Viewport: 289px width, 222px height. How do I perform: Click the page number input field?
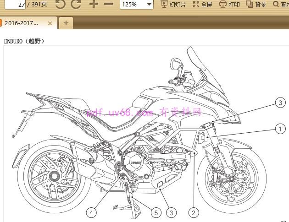click(x=15, y=4)
